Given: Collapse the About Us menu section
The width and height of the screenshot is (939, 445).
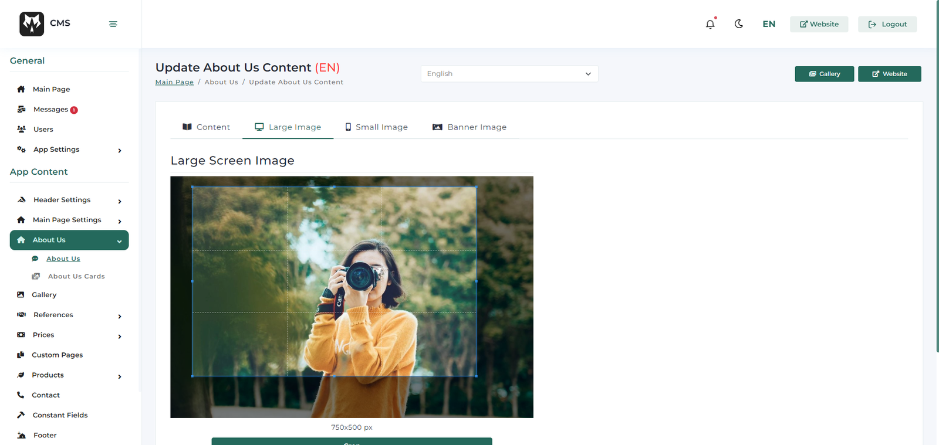Looking at the screenshot, I should [x=119, y=241].
